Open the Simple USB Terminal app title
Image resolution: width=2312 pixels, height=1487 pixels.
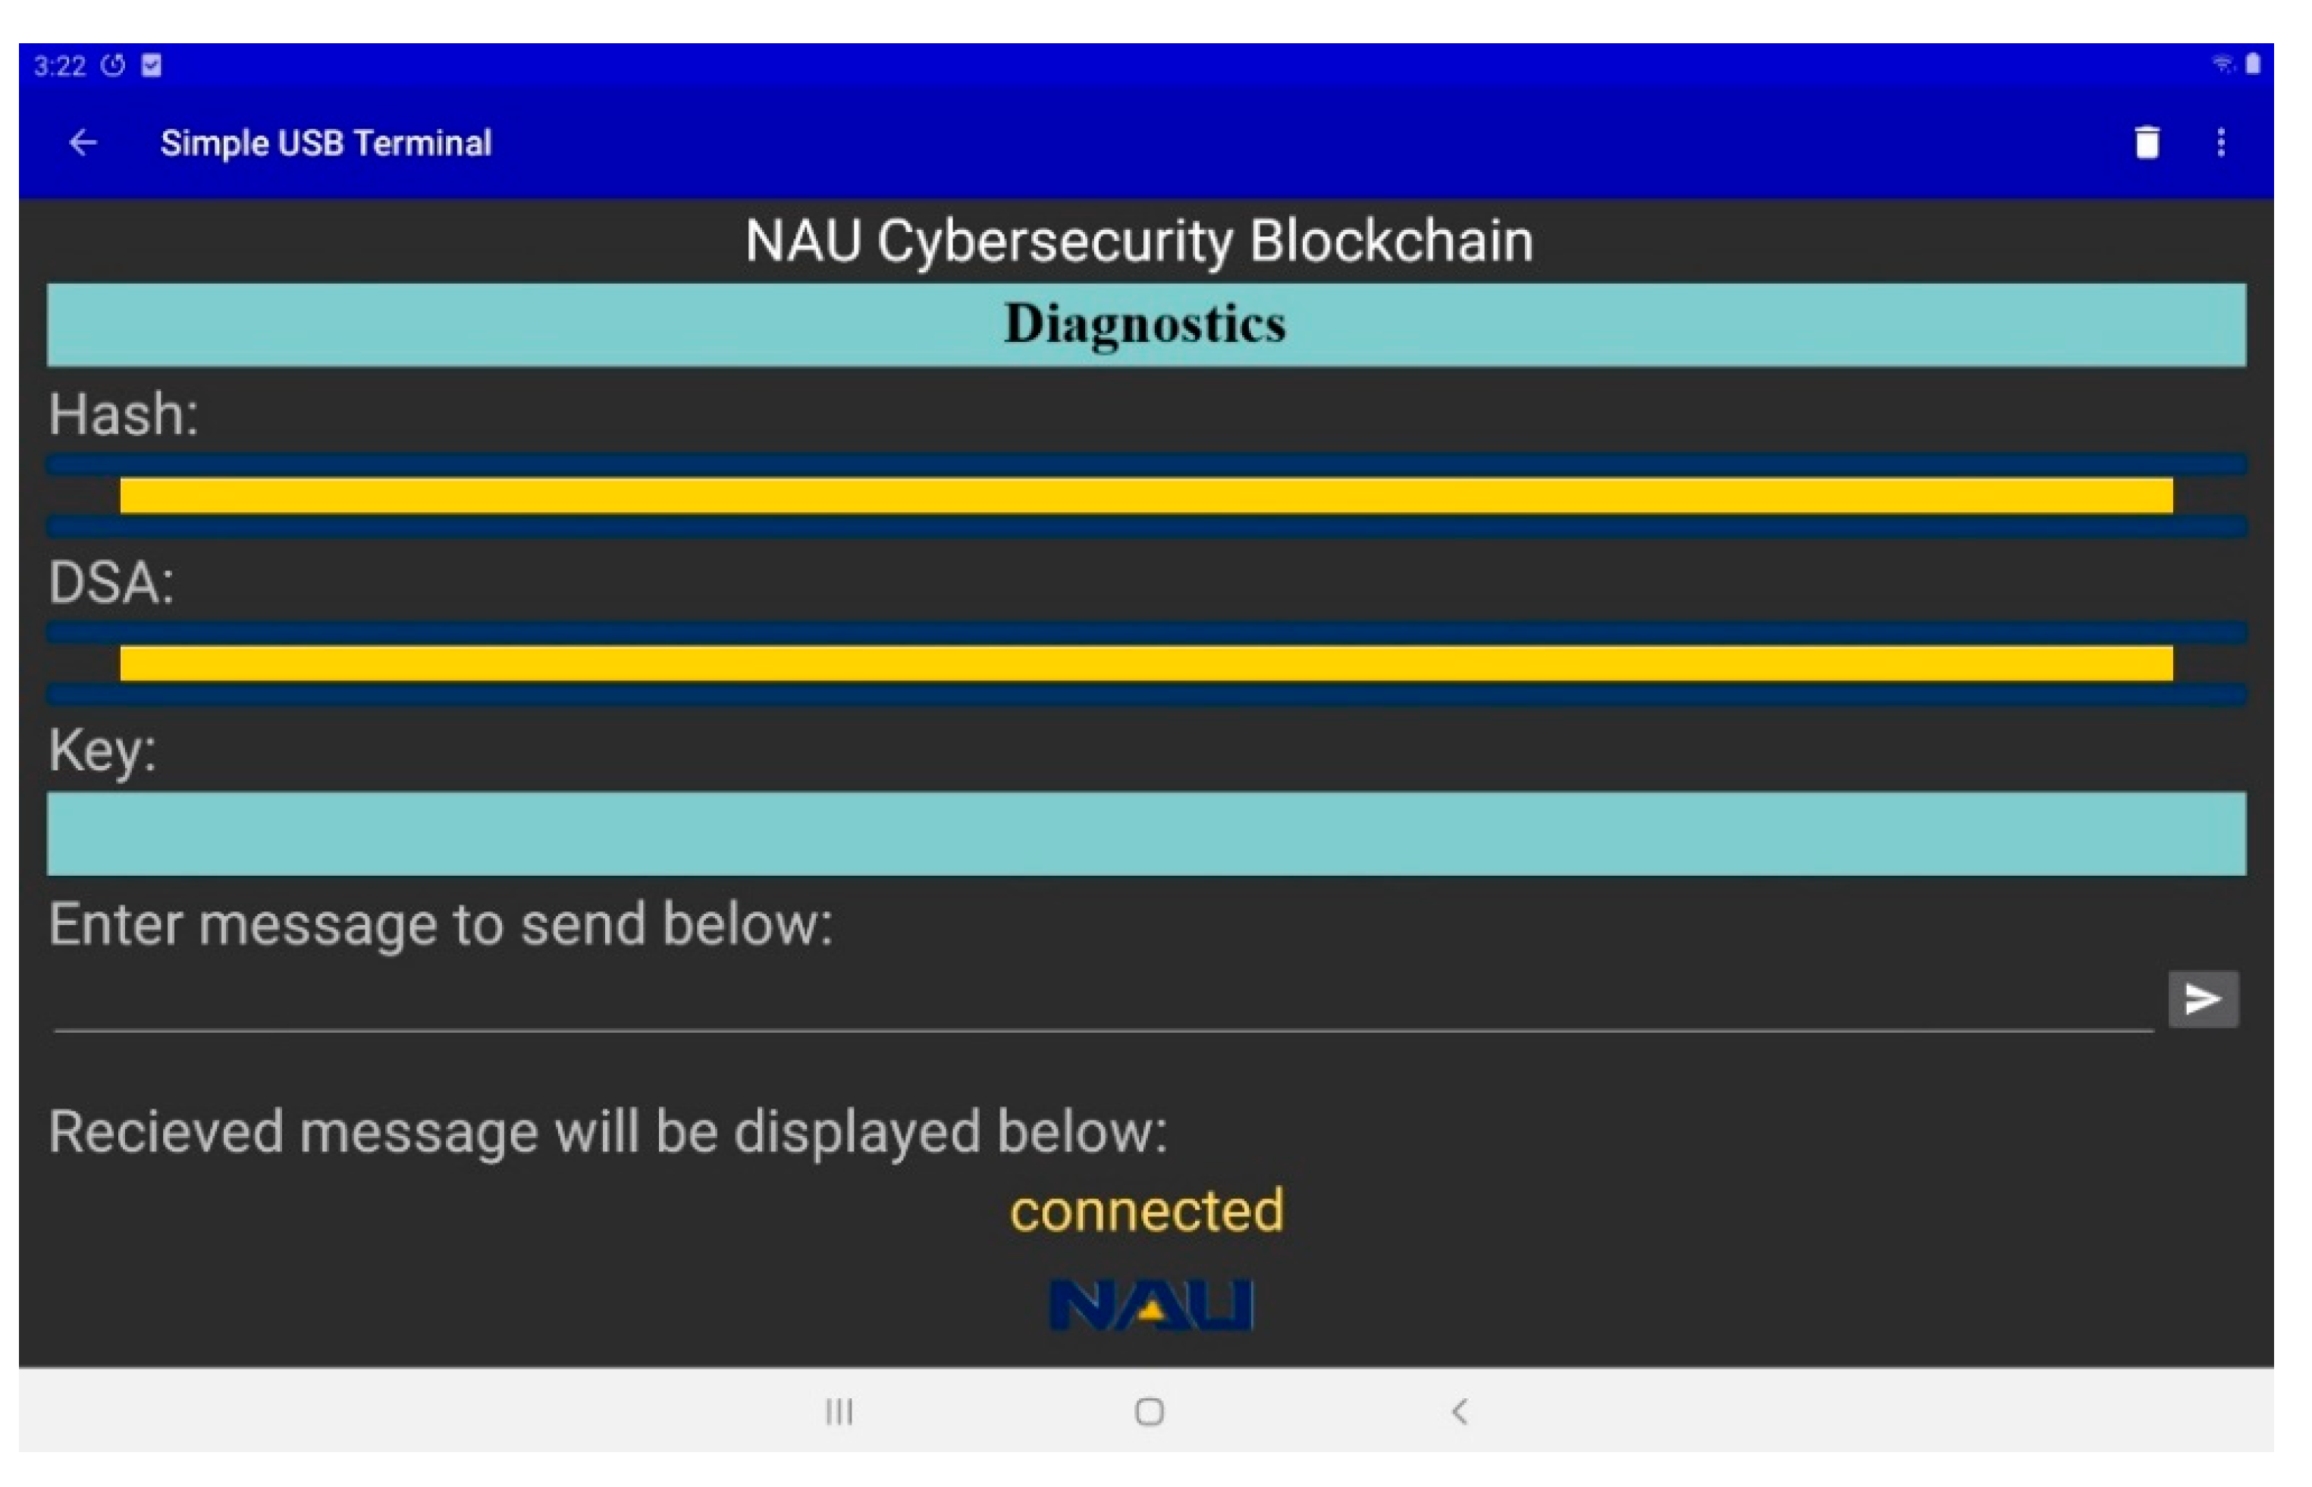click(x=325, y=143)
